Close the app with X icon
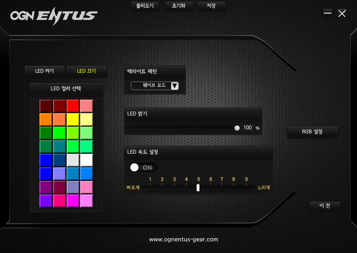Screen dimensions: 357x253 [342, 14]
